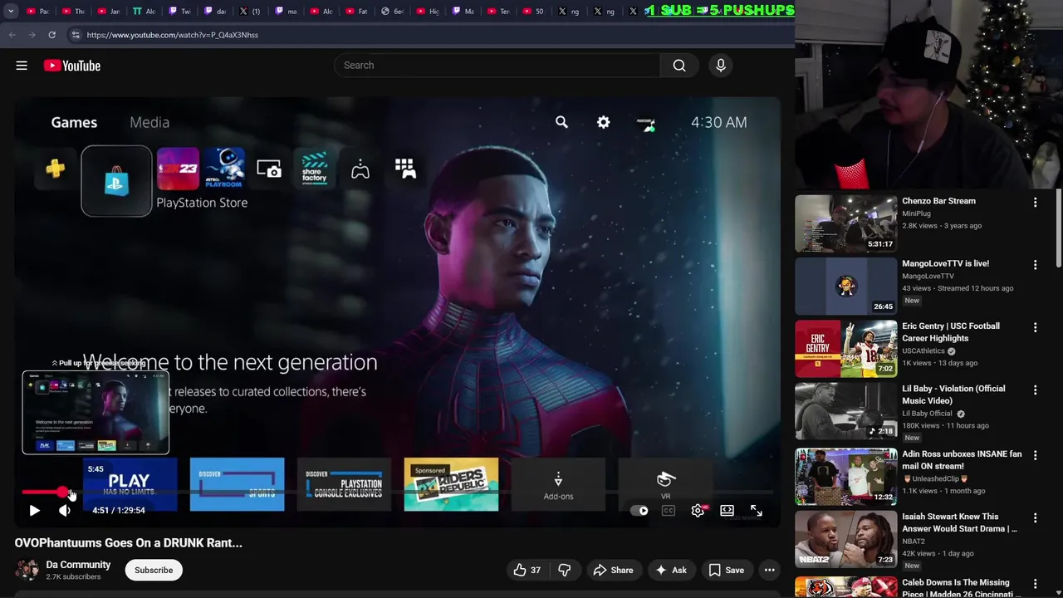The height and width of the screenshot is (598, 1063).
Task: Open options menu for Isaiah Stewart video
Action: coord(1035,518)
